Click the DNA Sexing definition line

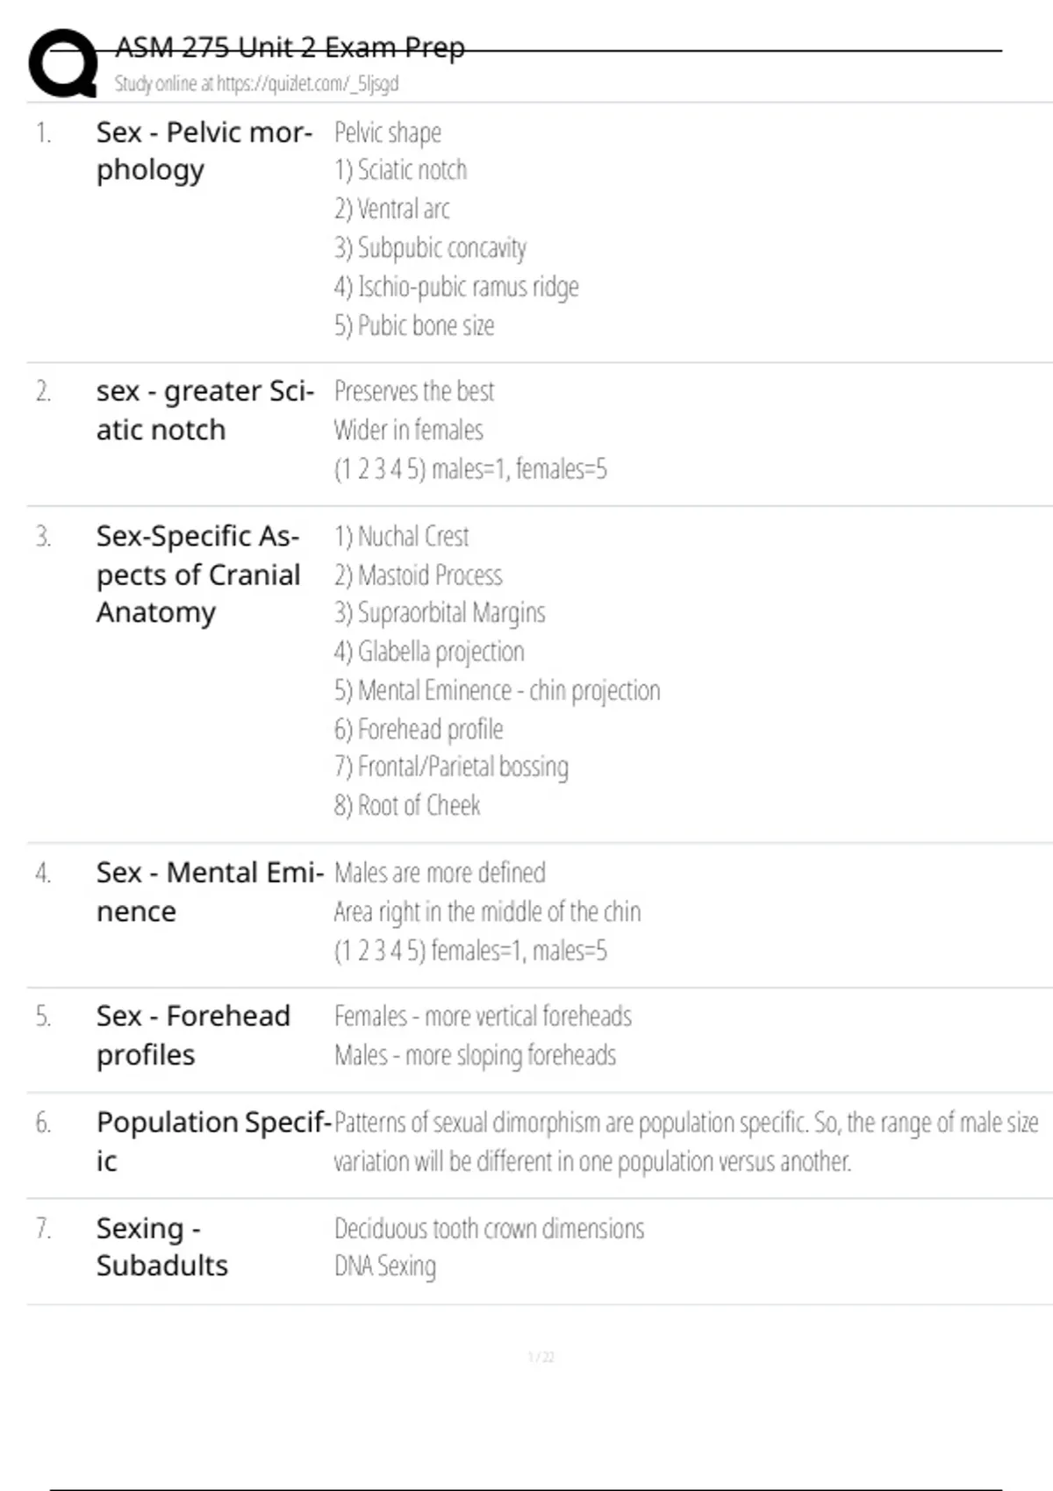click(x=385, y=1266)
